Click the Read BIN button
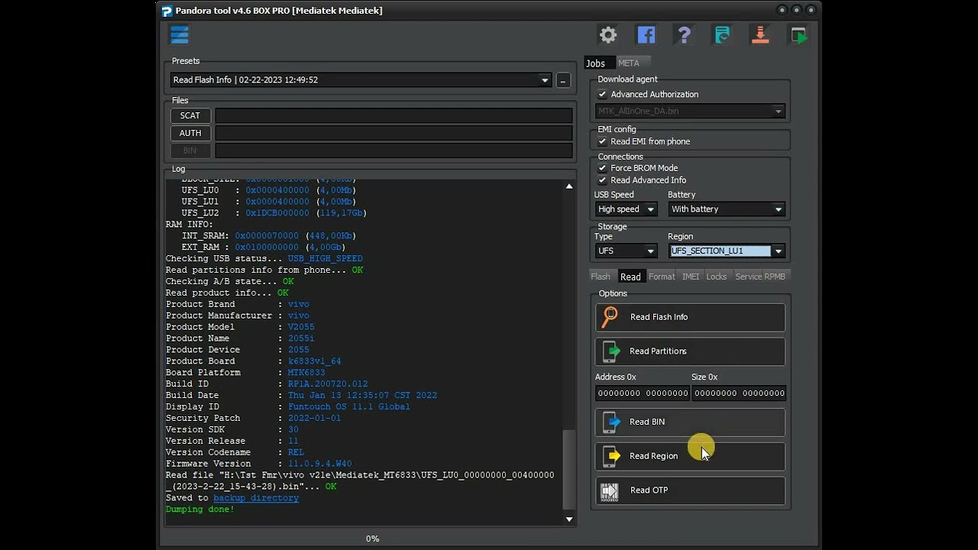This screenshot has height=550, width=978. pos(690,422)
